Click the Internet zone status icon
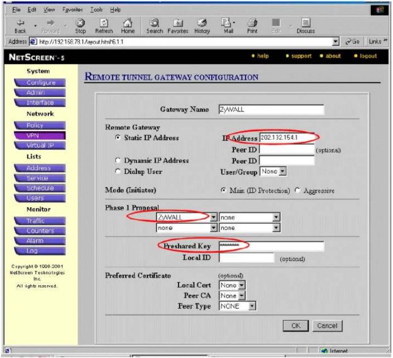393x358 pixels. coord(324,351)
